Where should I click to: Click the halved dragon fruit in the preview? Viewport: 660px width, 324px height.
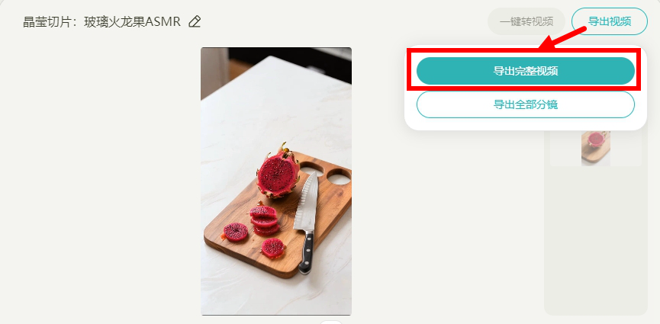point(278,172)
